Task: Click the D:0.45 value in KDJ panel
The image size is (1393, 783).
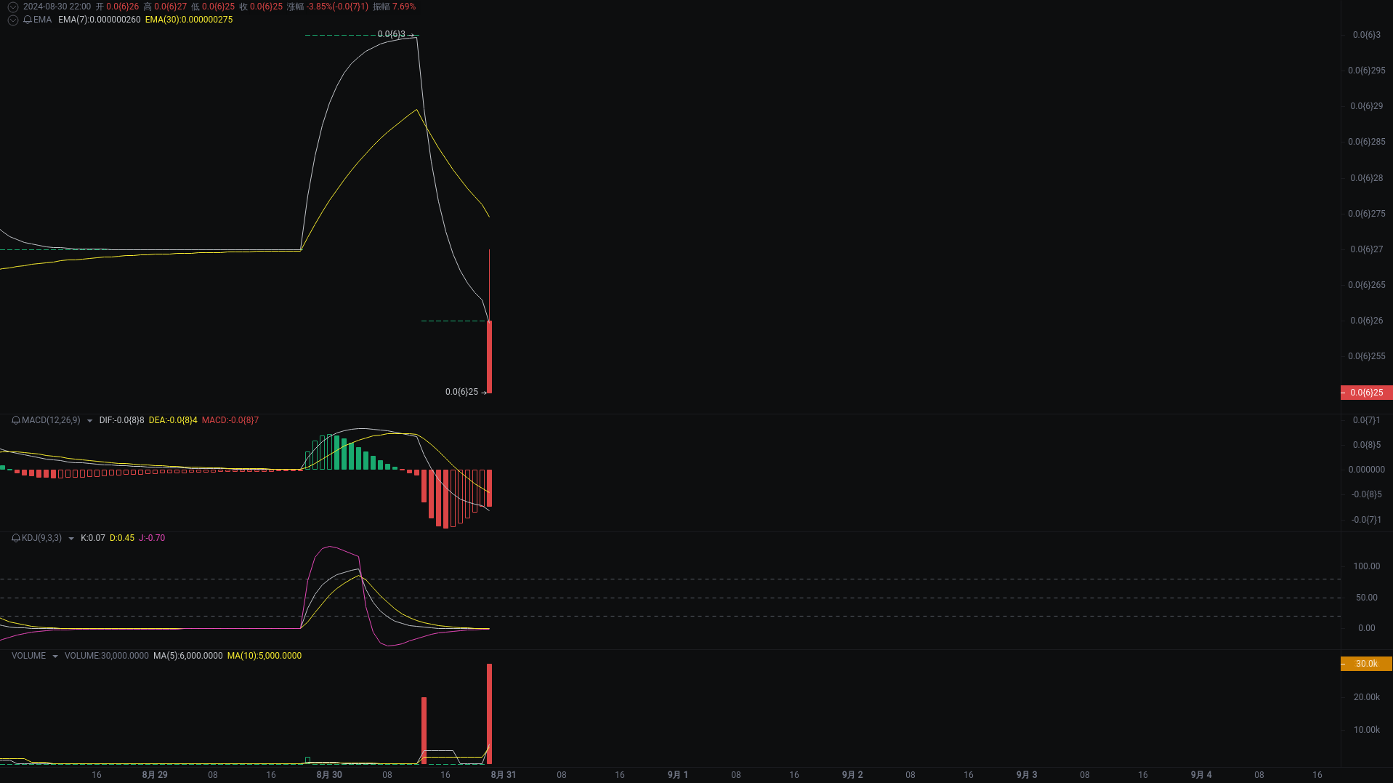Action: pos(122,538)
